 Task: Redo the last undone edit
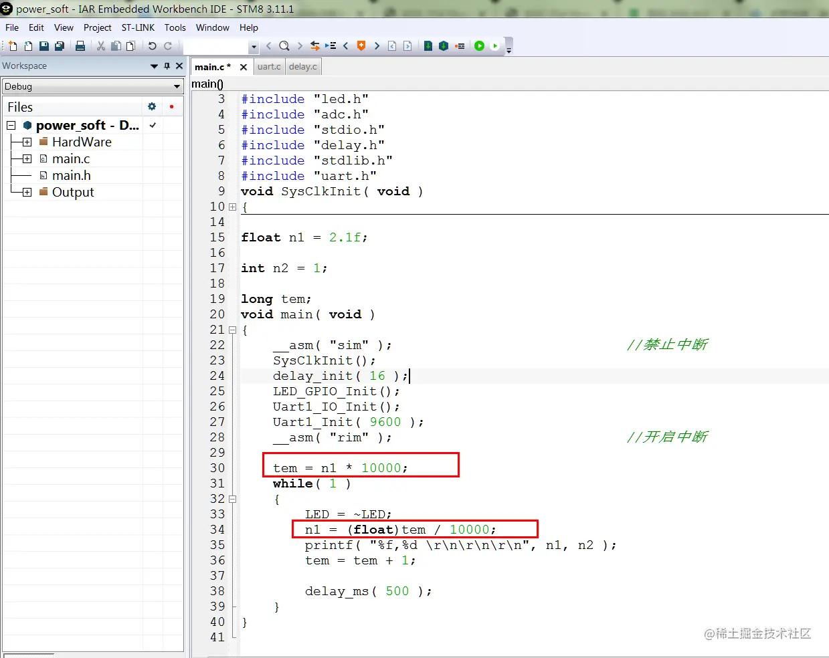[x=168, y=46]
